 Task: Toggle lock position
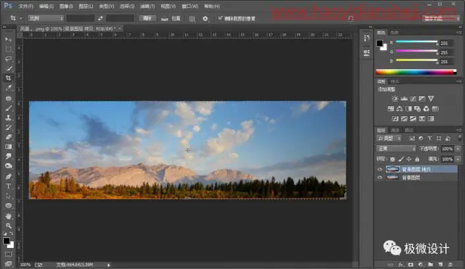click(409, 160)
